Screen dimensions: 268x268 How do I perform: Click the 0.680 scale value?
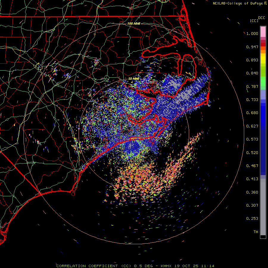pyautogui.click(x=252, y=113)
